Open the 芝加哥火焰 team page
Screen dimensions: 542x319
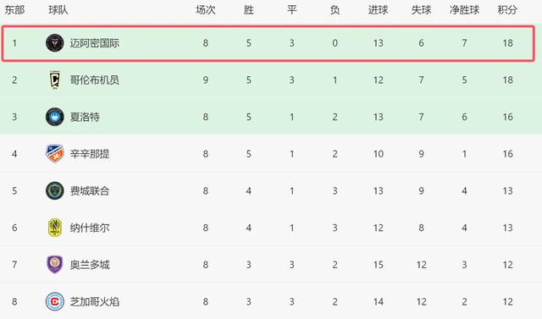95,302
